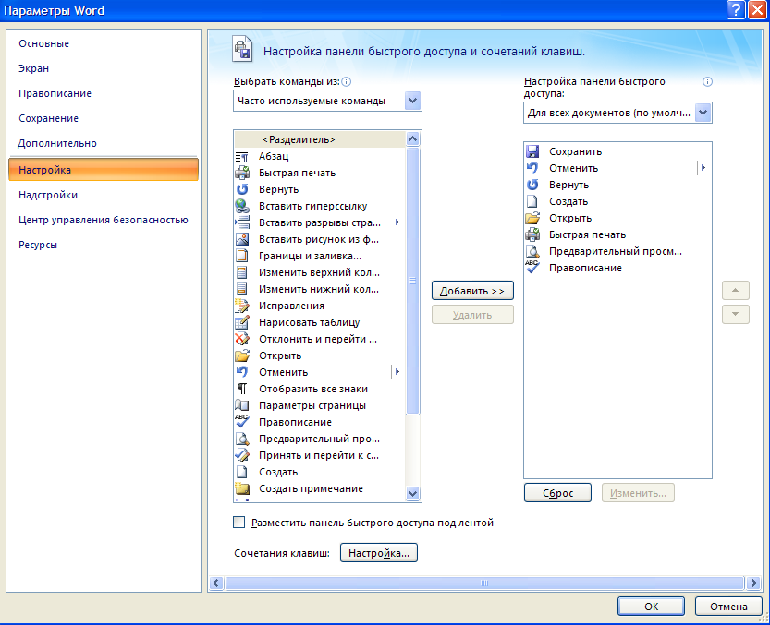Click the Сохранить floppy icon in the quick access list
Screen dimensions: 770x625
pyautogui.click(x=532, y=151)
